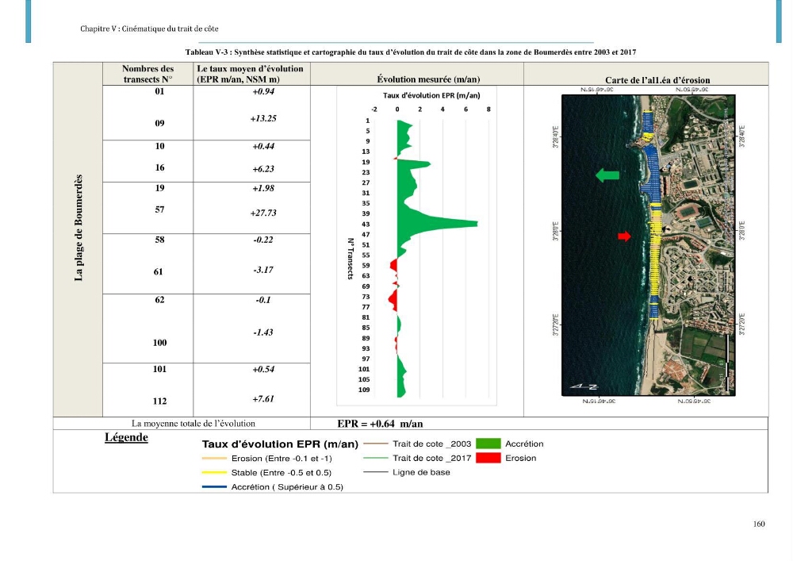Click the 'La moyenne totale de l'évolution' row label
This screenshot has height=561, width=793.
193,424
